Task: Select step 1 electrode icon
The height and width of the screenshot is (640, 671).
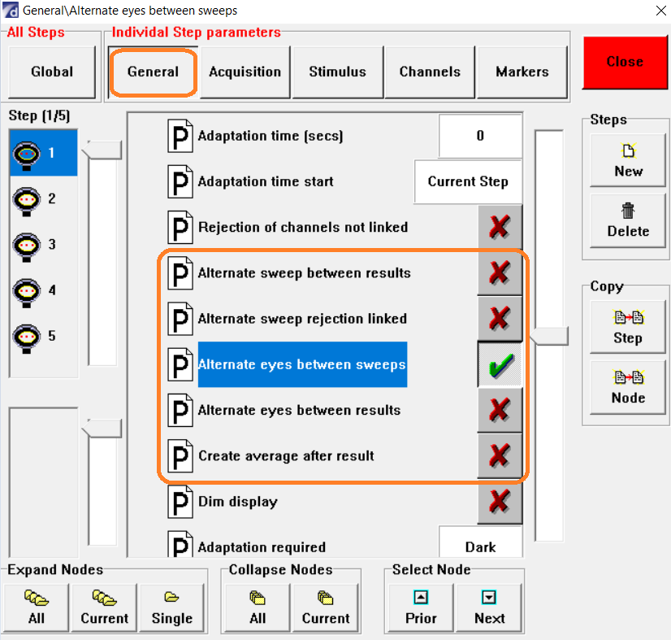Action: [x=27, y=155]
